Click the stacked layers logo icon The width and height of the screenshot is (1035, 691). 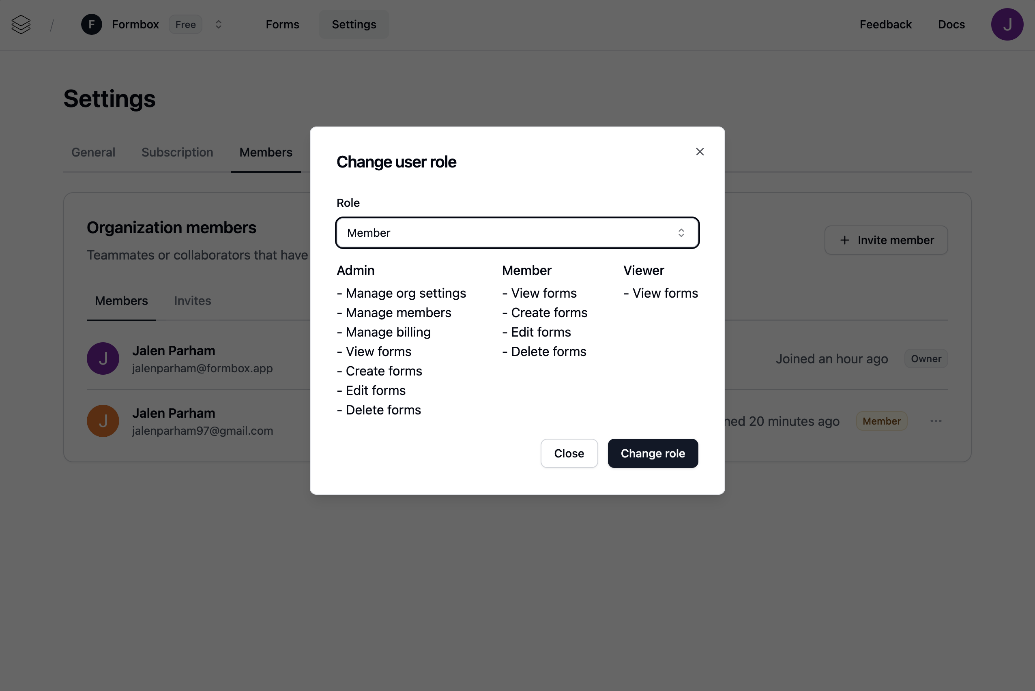[21, 25]
